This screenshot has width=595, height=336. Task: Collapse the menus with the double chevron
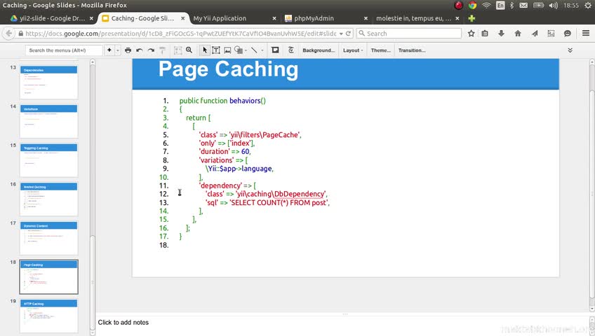[x=570, y=50]
